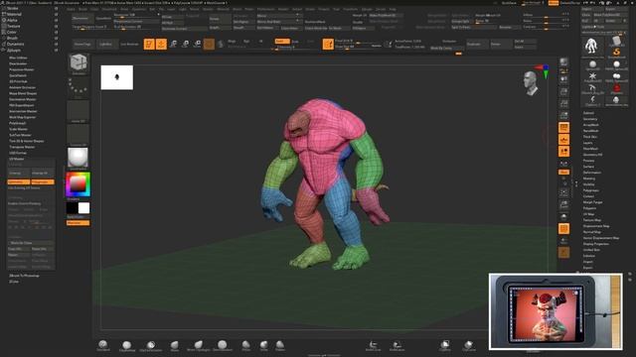
Task: Open the Preferences menu in top menu bar
Action: click(266, 9)
